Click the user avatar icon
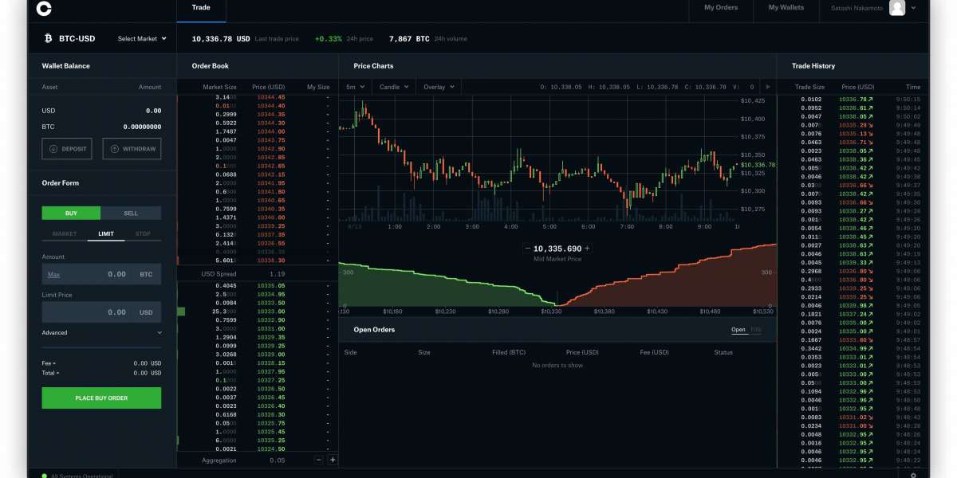 coord(897,8)
